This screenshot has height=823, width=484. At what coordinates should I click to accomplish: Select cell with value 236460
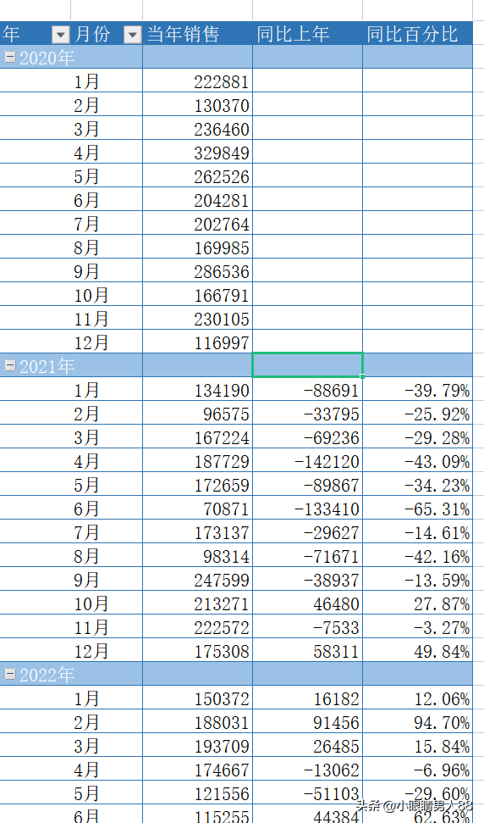coord(197,129)
